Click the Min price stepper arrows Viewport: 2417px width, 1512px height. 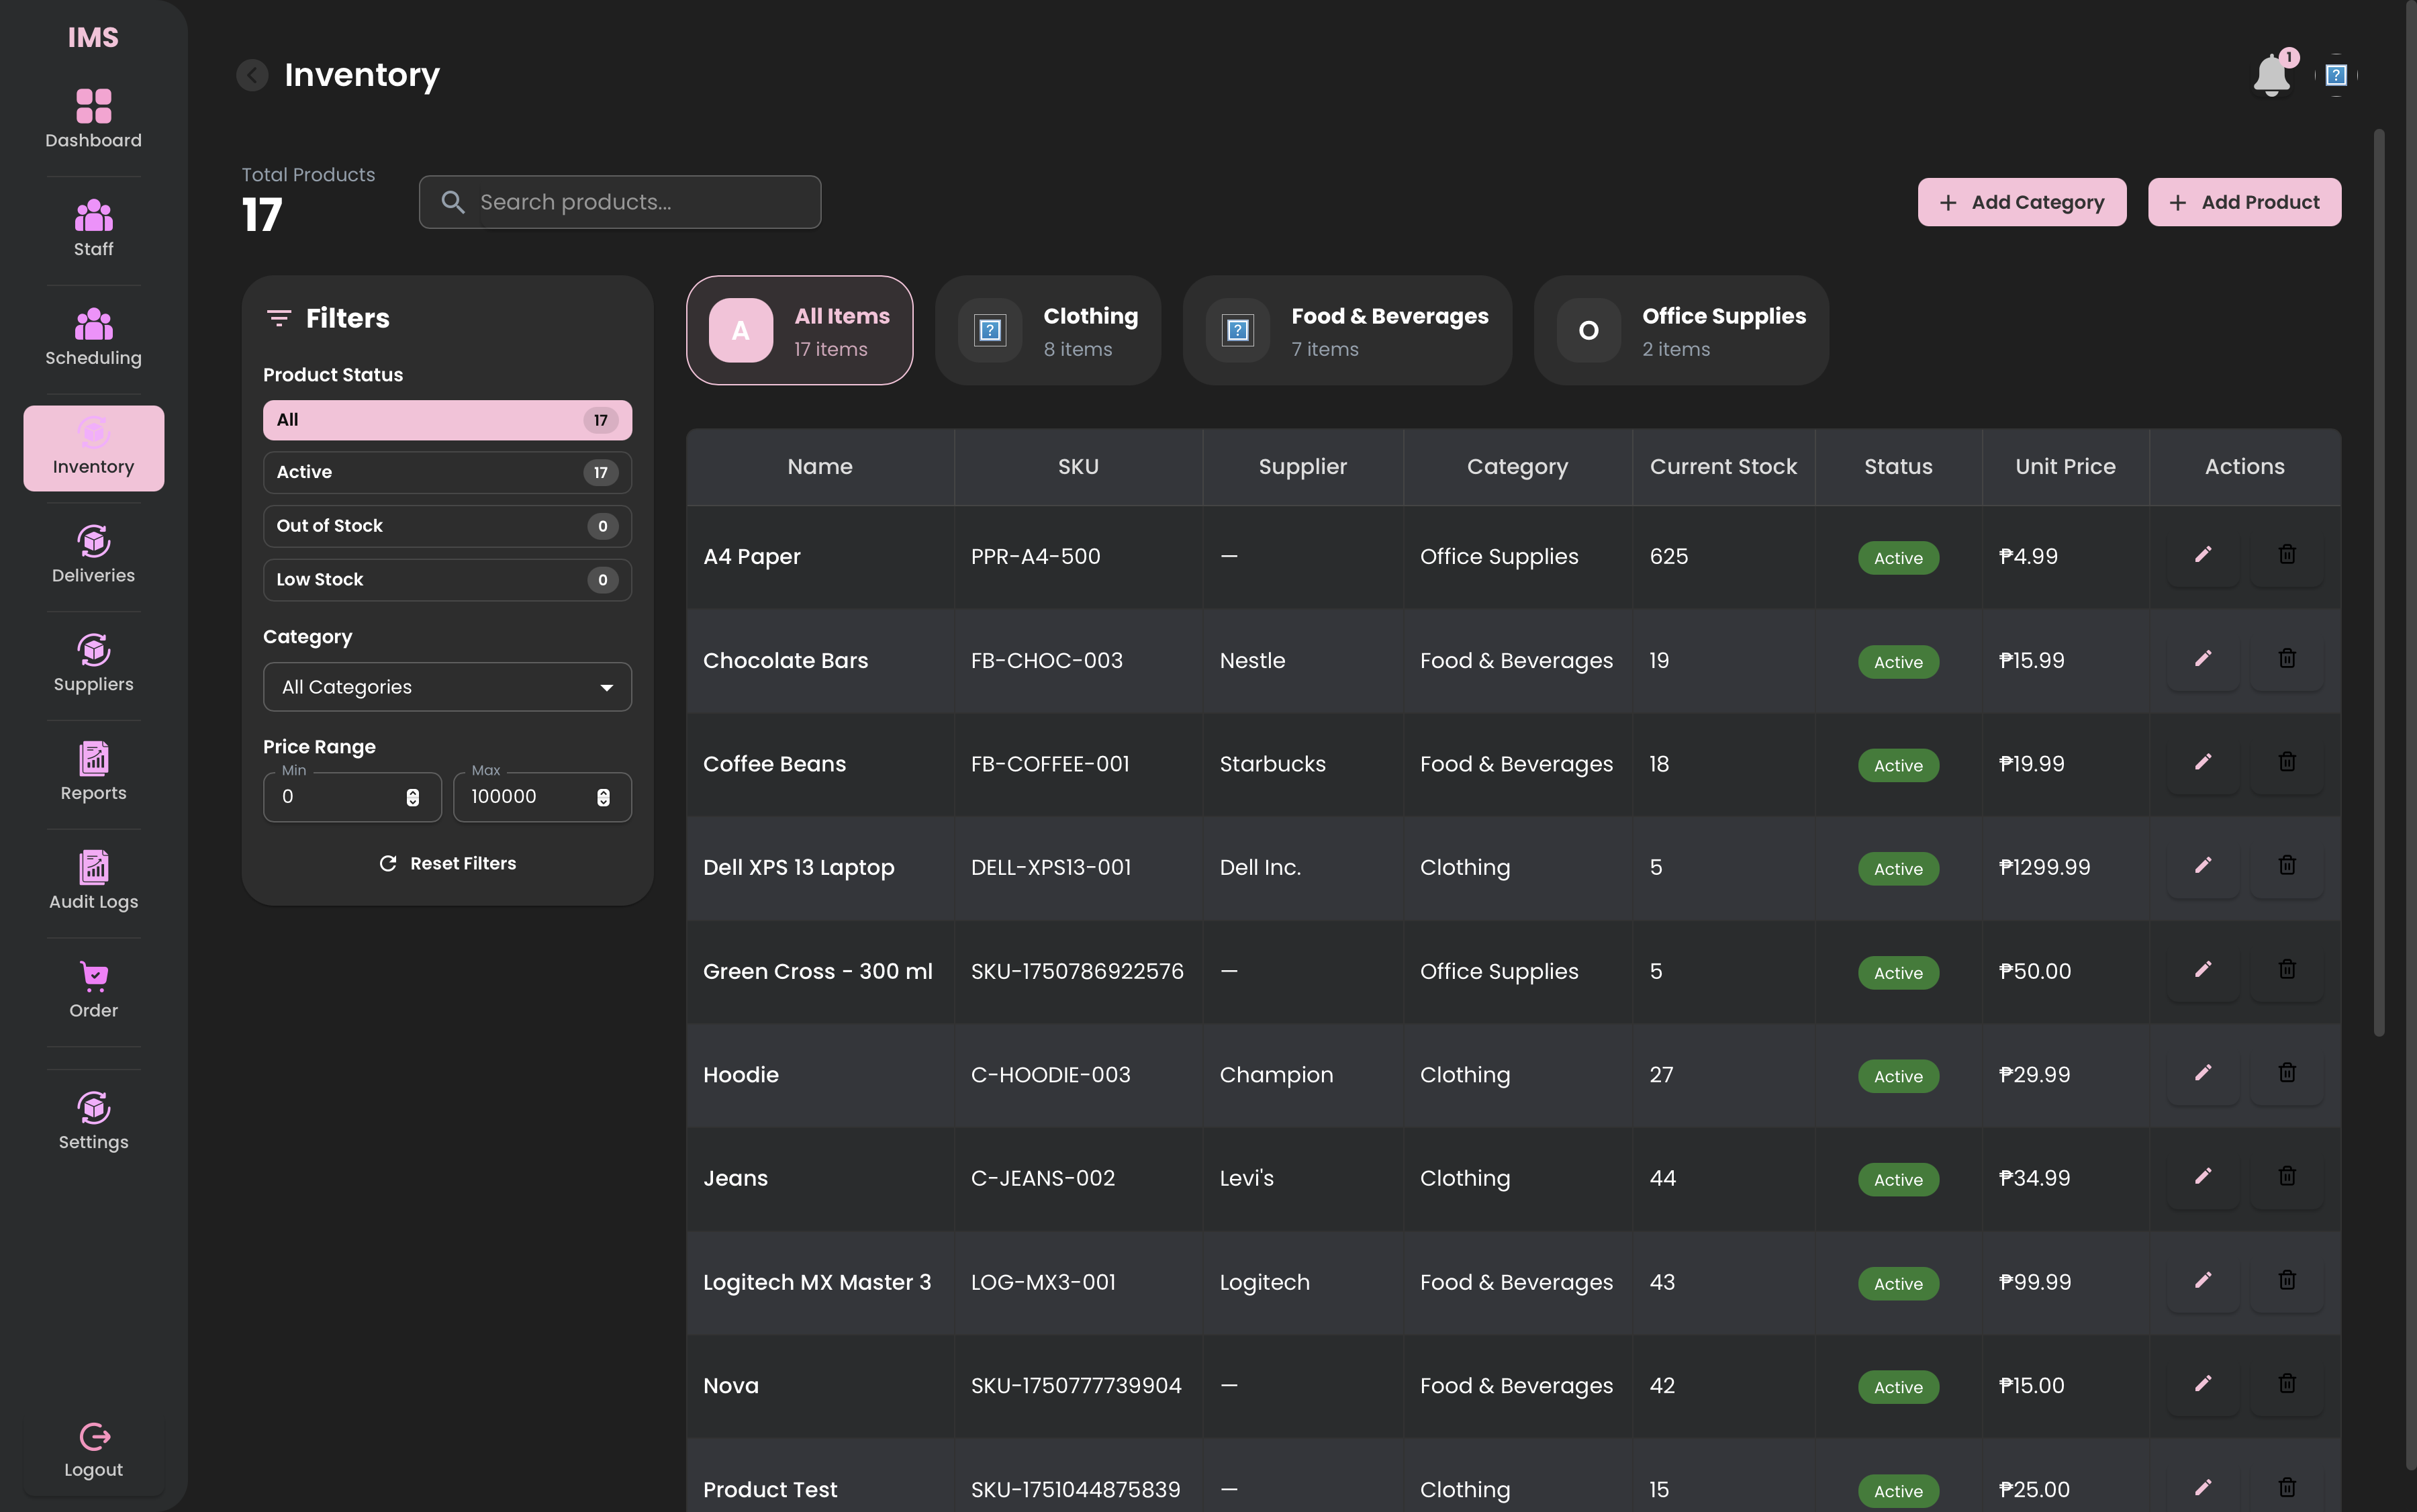[x=413, y=797]
